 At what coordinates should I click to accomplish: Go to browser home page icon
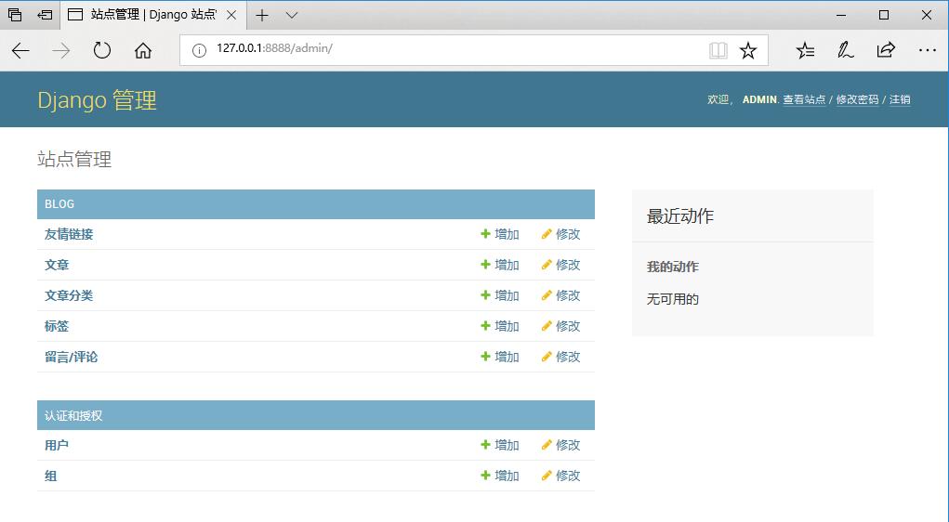coord(143,50)
